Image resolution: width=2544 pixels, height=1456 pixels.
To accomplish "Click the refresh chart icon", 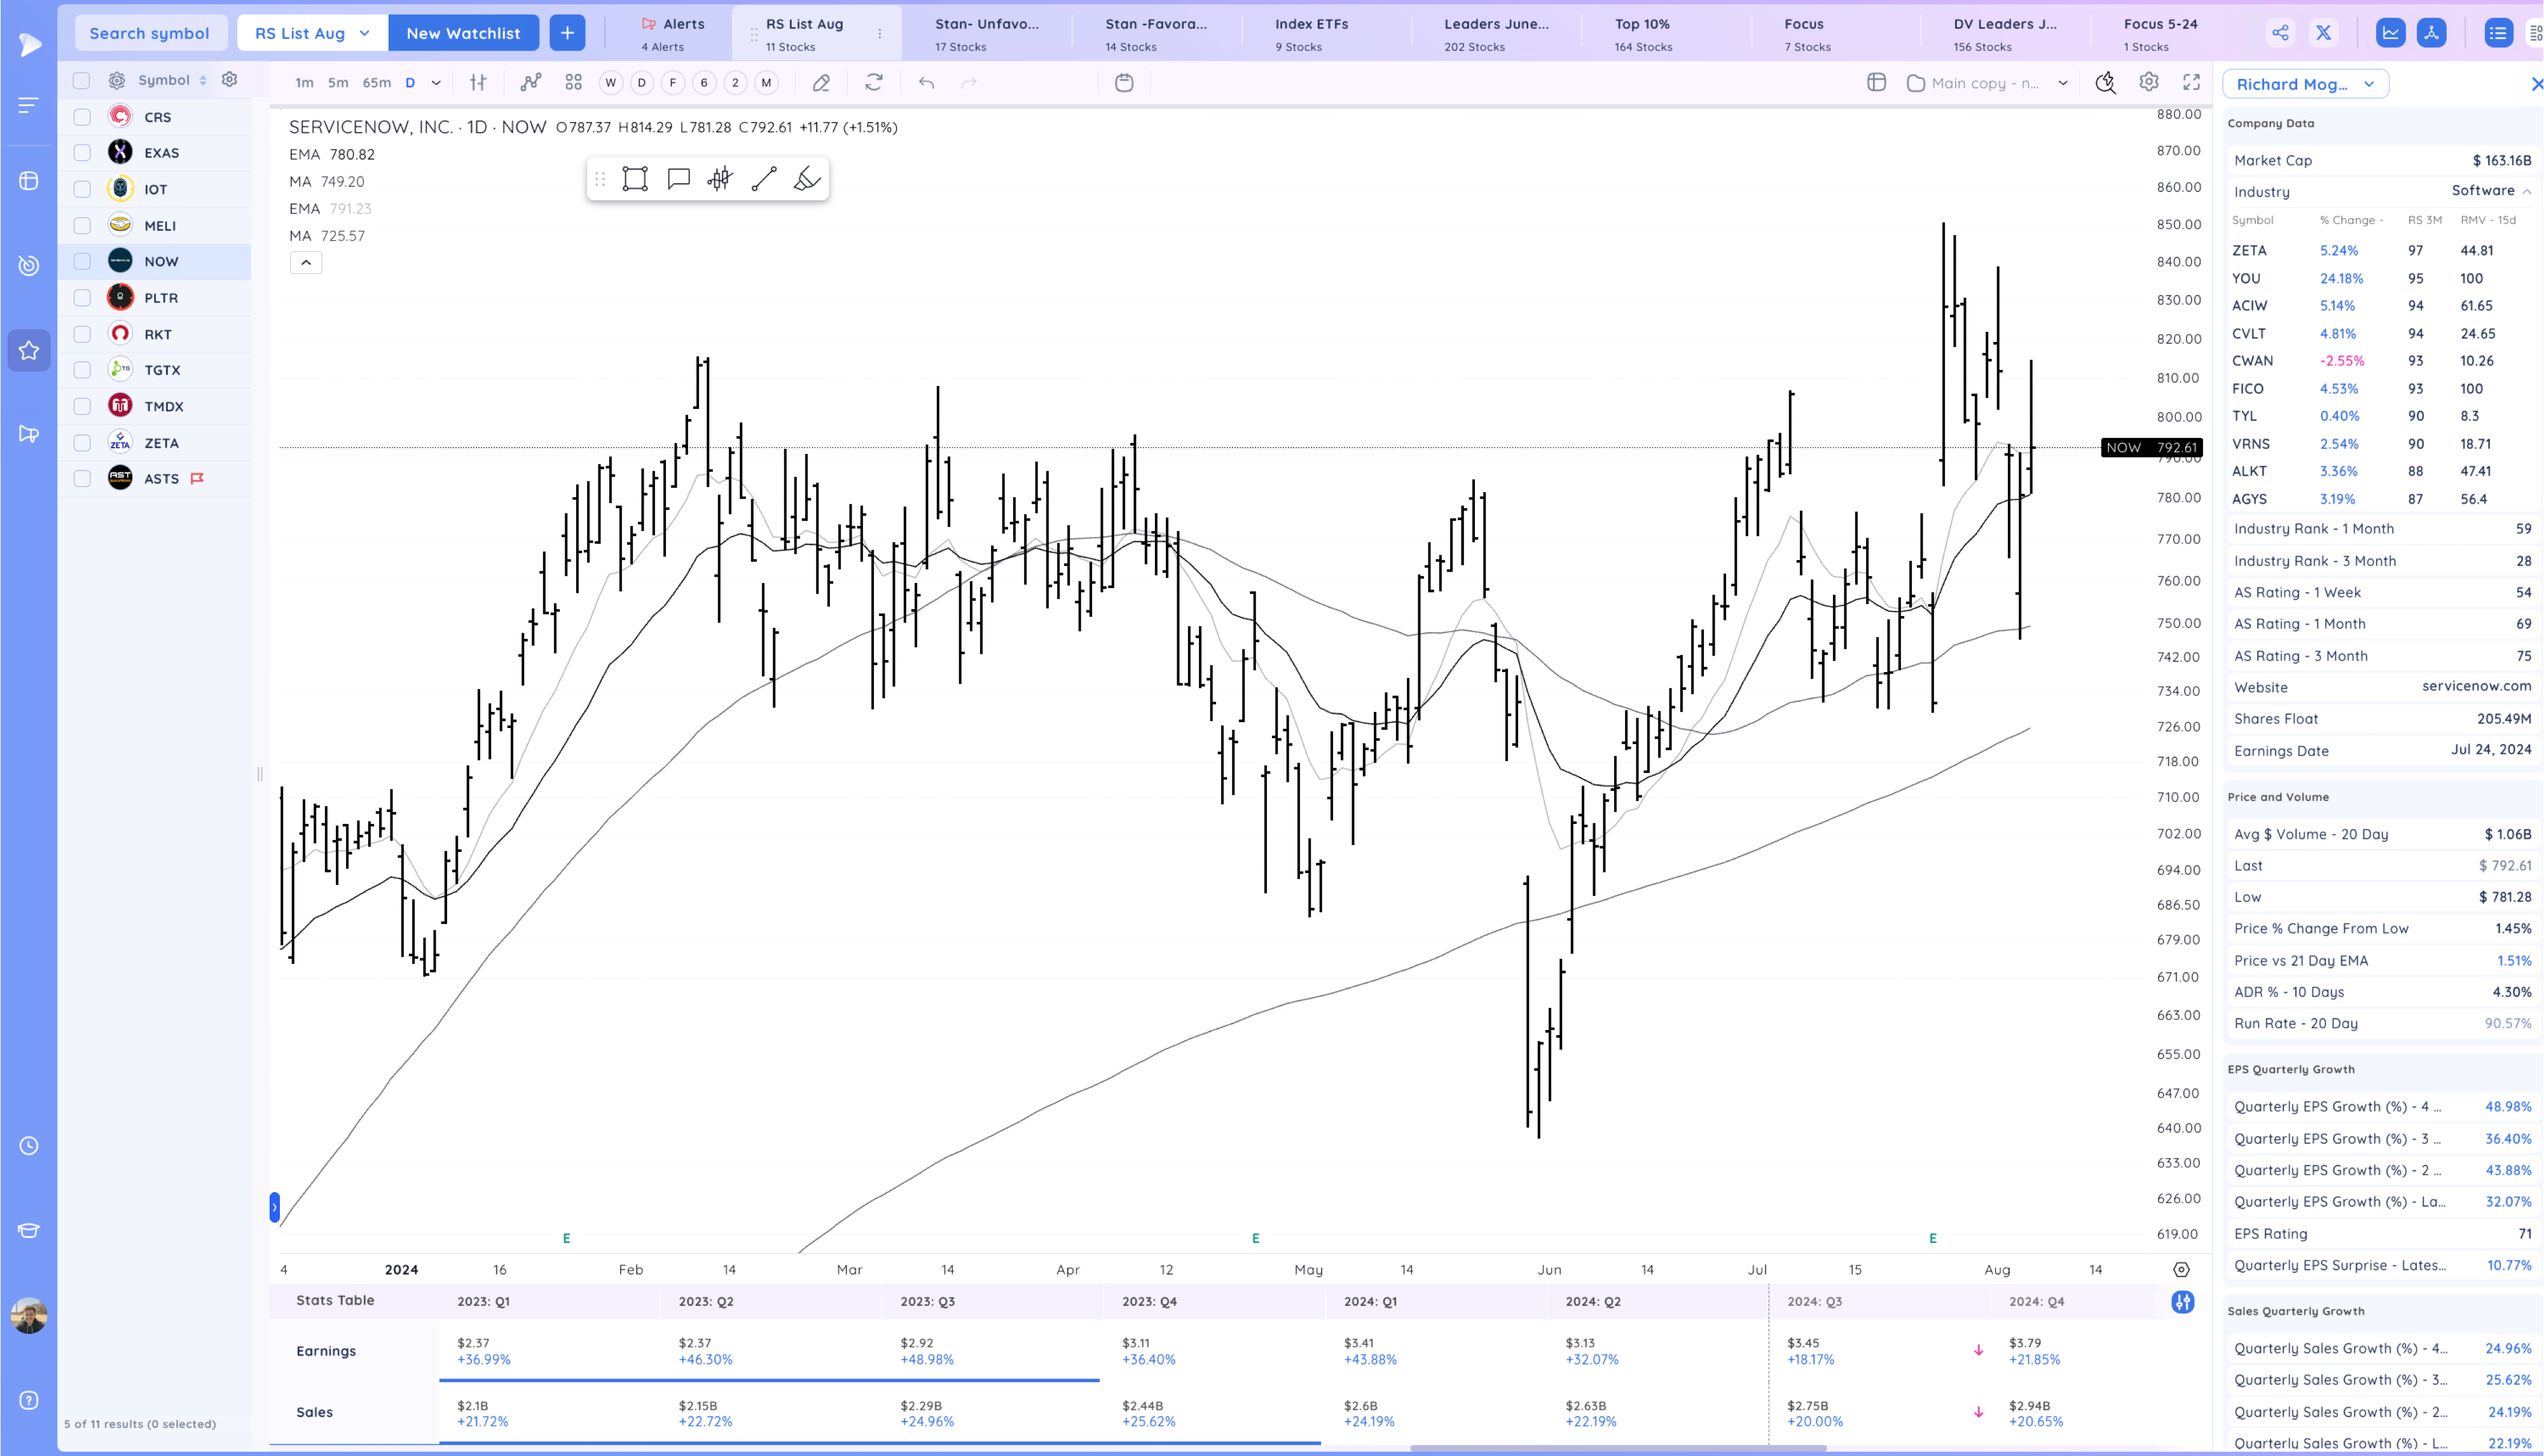I will (874, 83).
